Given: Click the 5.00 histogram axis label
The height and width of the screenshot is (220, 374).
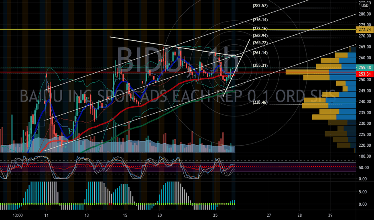Looking at the screenshot, I should click(363, 192).
